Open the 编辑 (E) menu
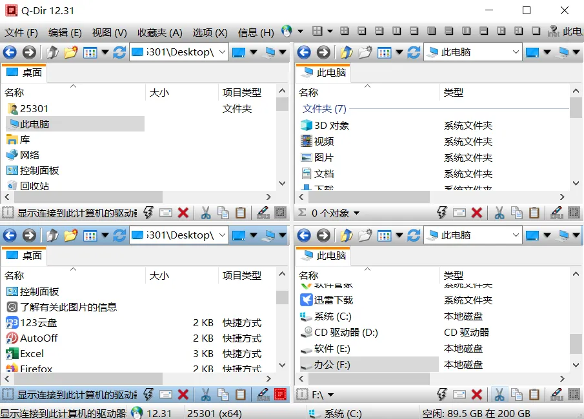Screen dimensions: 584x419 65,33
